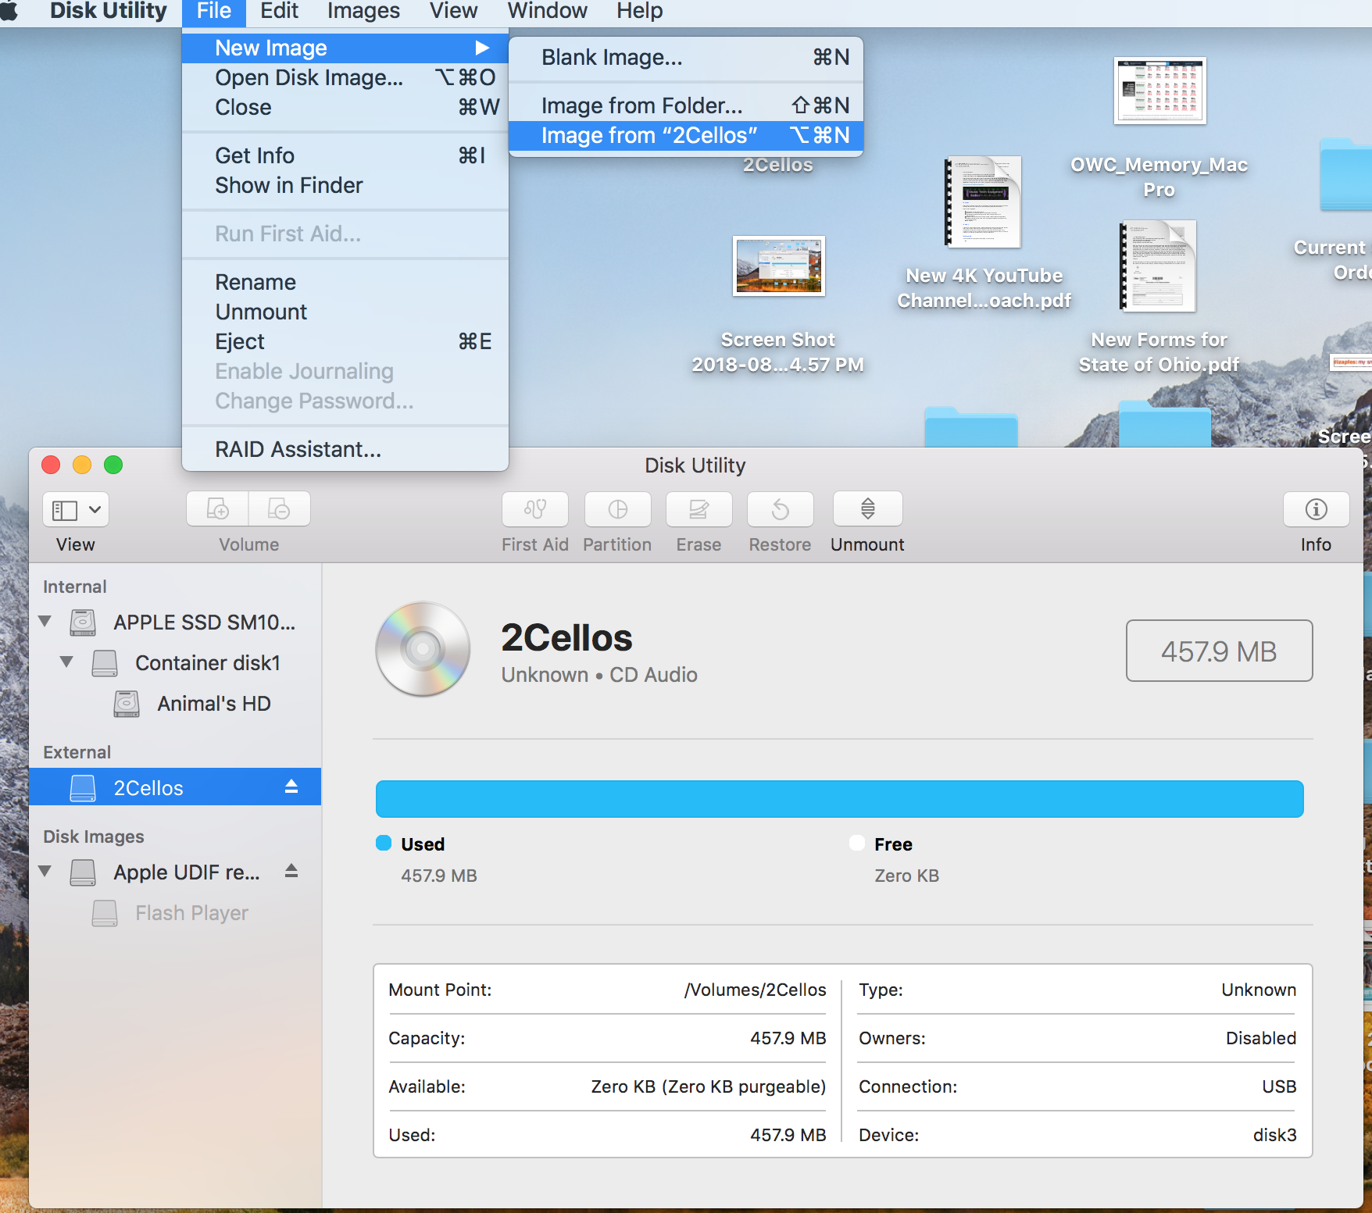Select the 2Cellos row in the sidebar
1372x1213 pixels.
click(x=175, y=787)
